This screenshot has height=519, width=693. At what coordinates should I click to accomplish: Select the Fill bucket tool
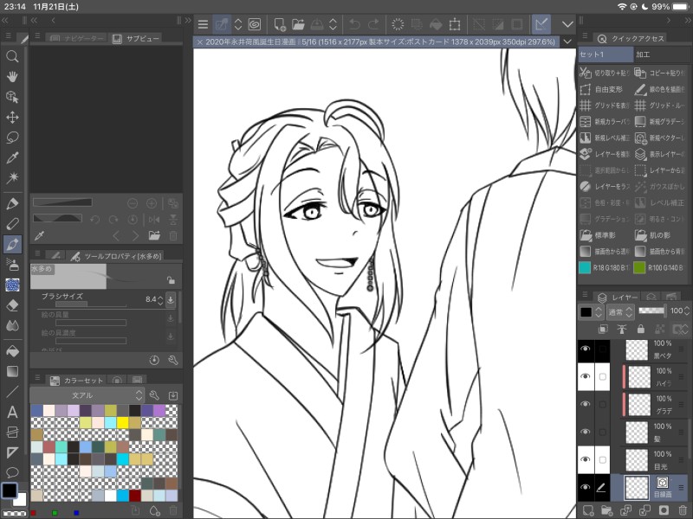tap(12, 351)
